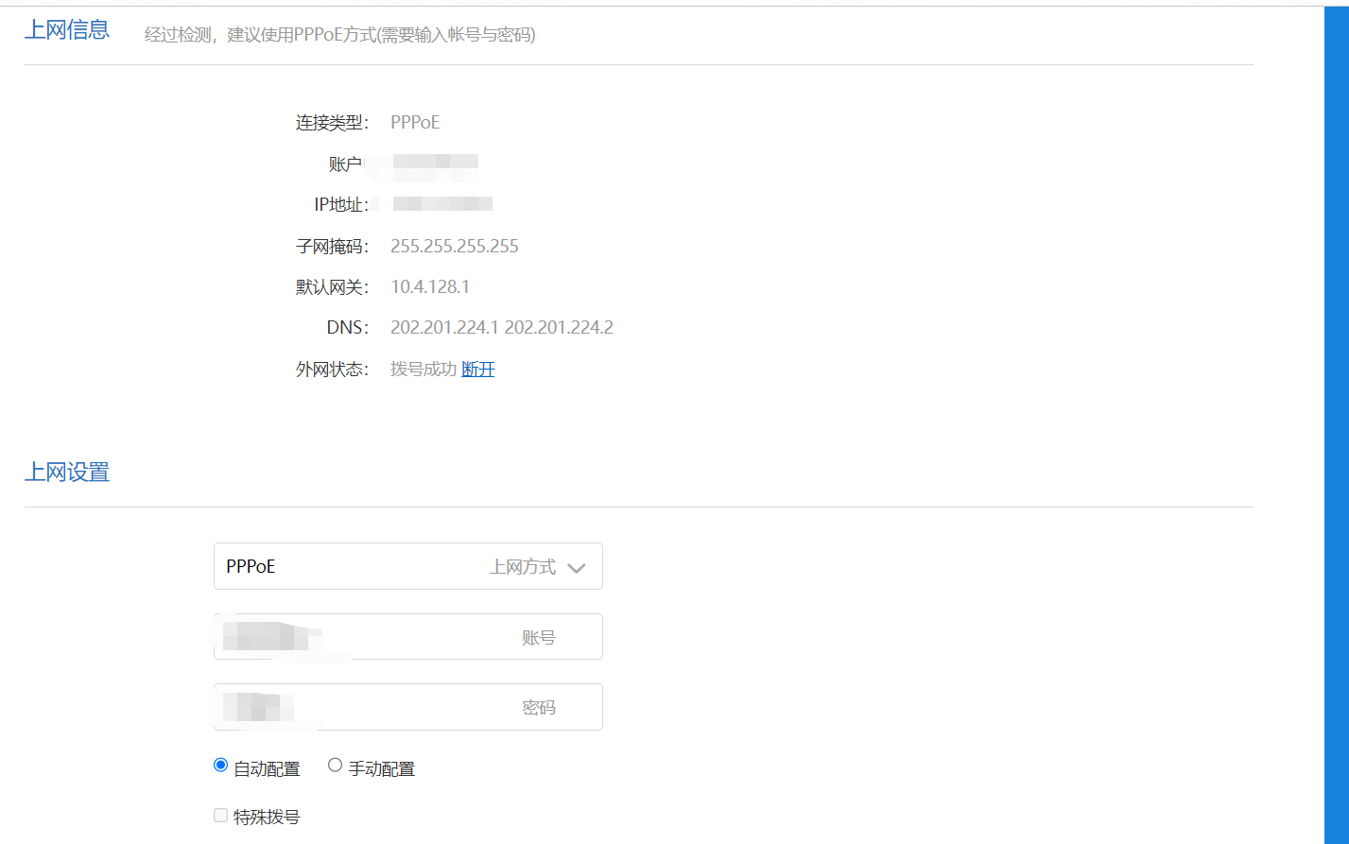Click the 断开 link to disconnect
Viewport: 1349px width, 844px height.
(477, 369)
